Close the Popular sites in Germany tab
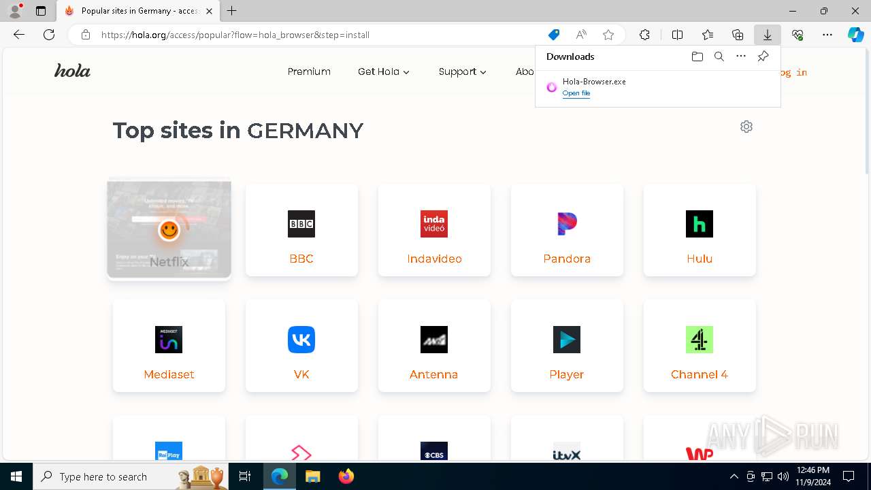 pos(209,11)
